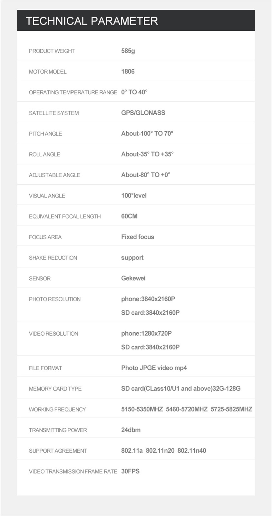This screenshot has height=516, width=272.
Task: Select the Gekewei sensor value
Action: pyautogui.click(x=133, y=278)
